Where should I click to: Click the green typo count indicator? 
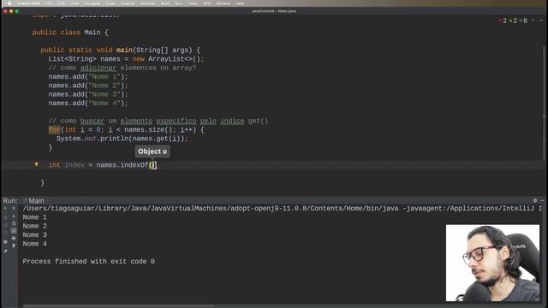[523, 21]
